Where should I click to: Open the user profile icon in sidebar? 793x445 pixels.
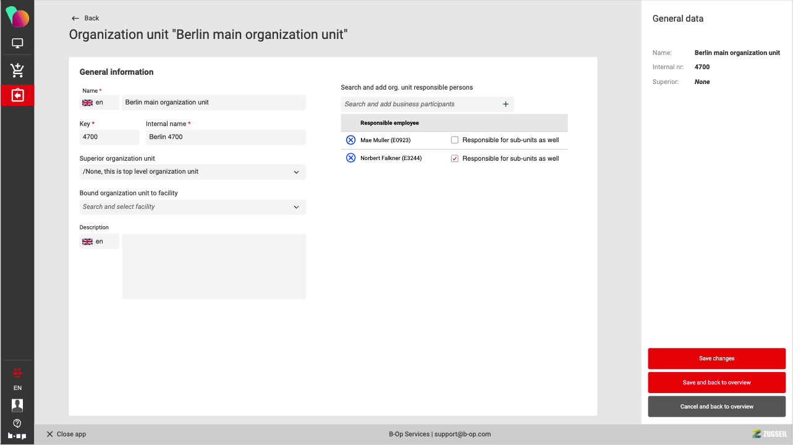(17, 405)
